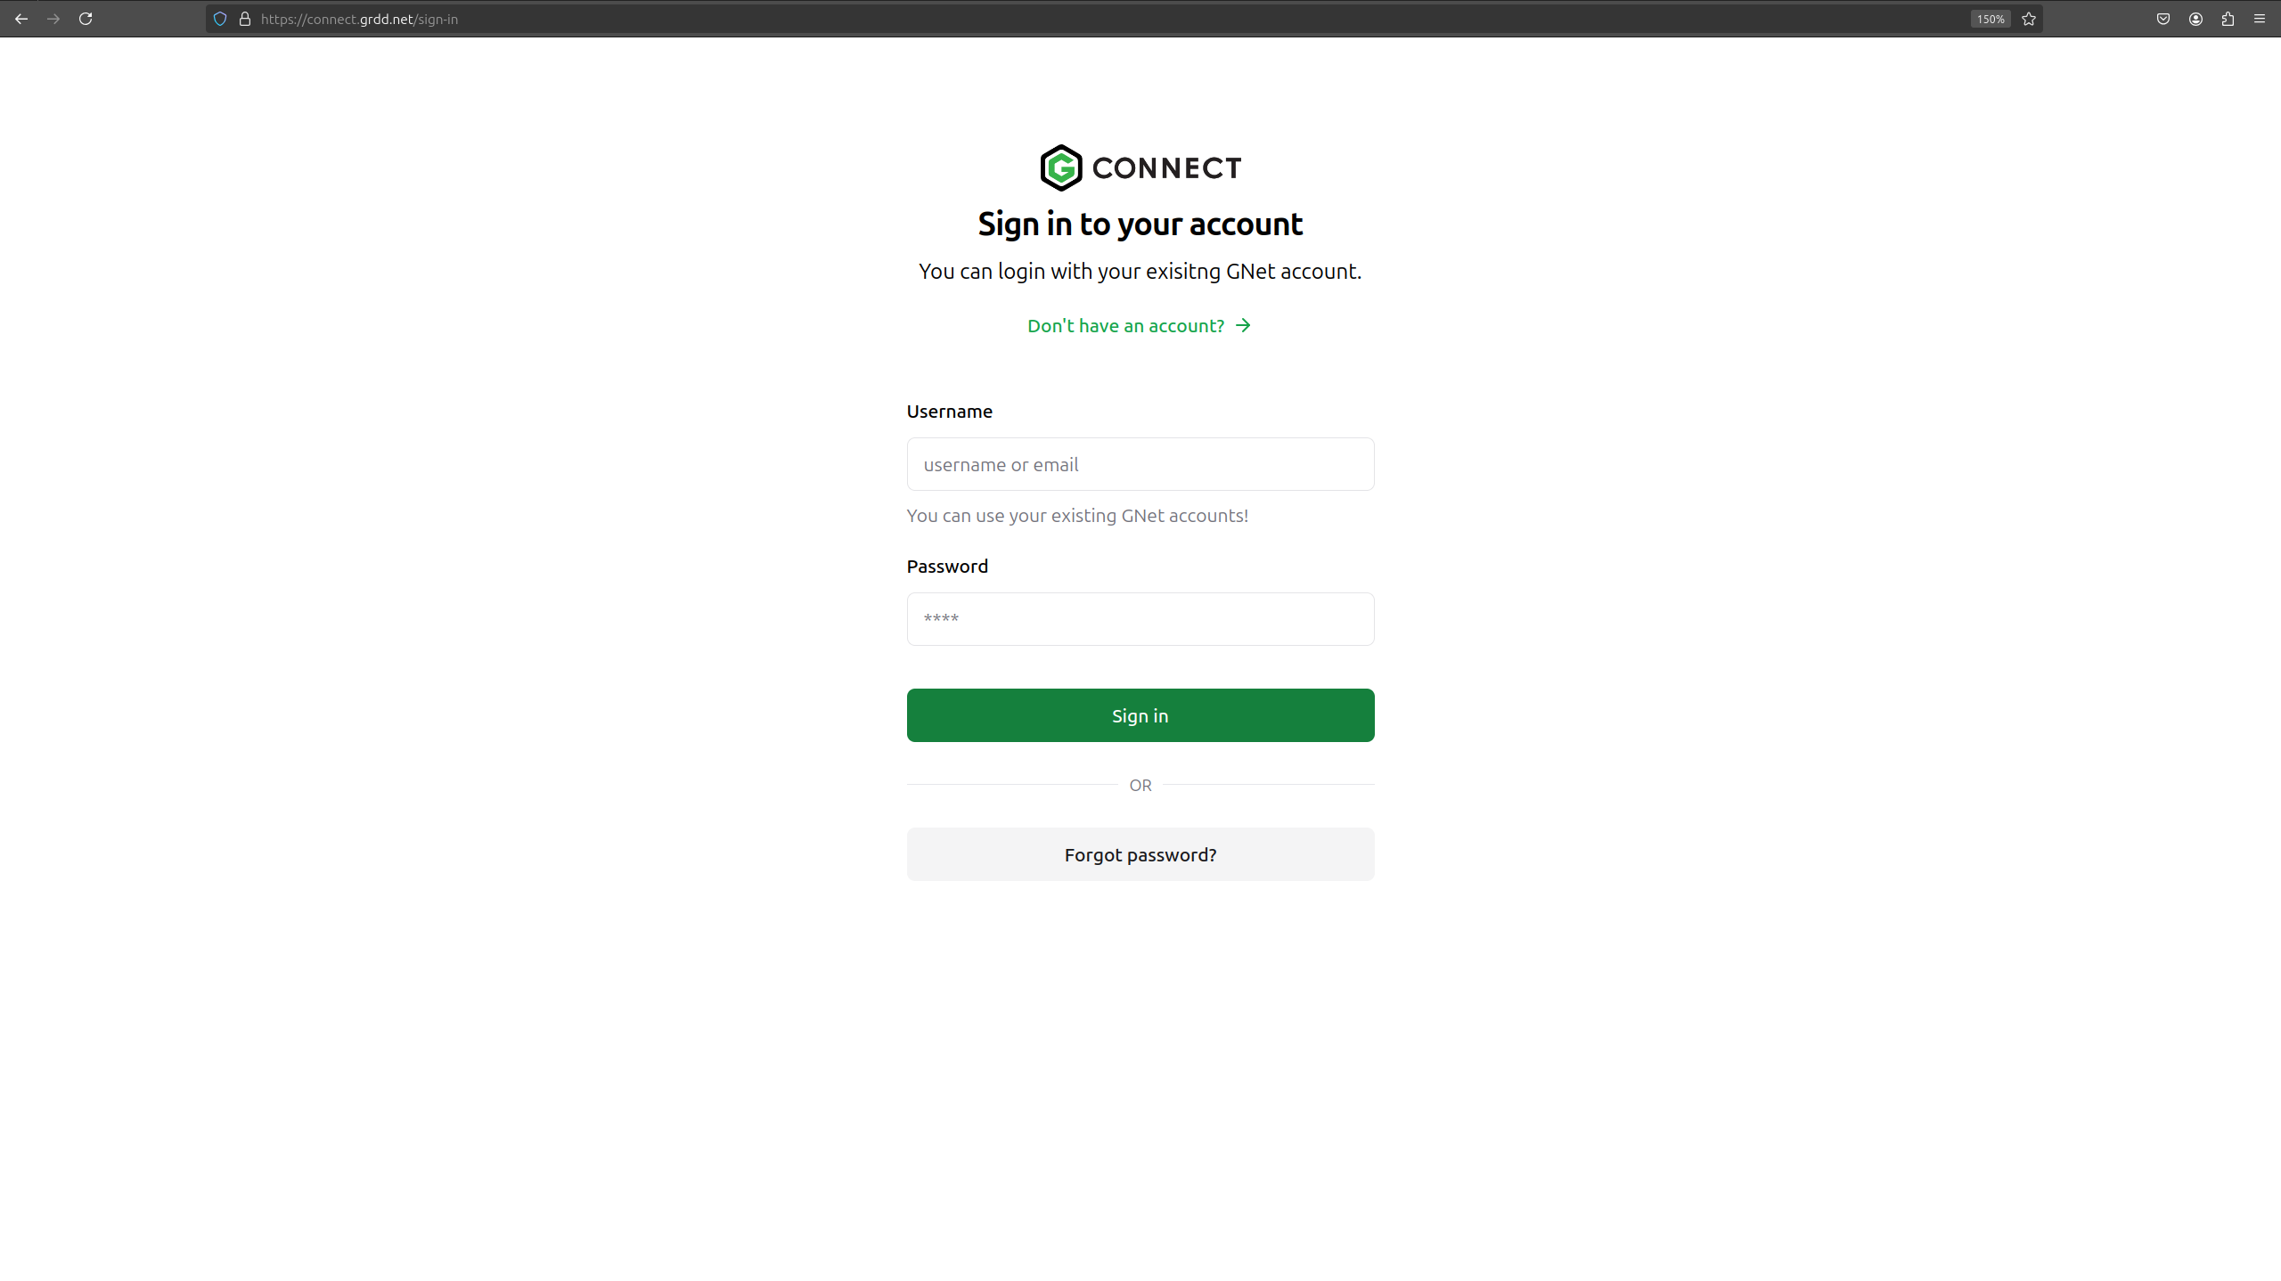
Task: Show site security lock info
Action: click(245, 19)
